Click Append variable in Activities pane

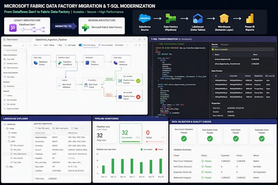click(x=11, y=109)
